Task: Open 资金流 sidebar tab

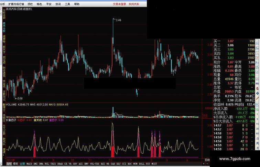Action: pos(4,84)
